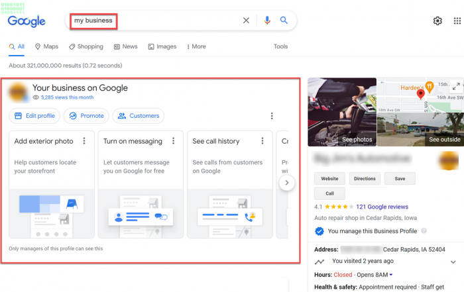The image size is (464, 292).
Task: Open the See outside street view thumbnail
Action: (x=420, y=129)
